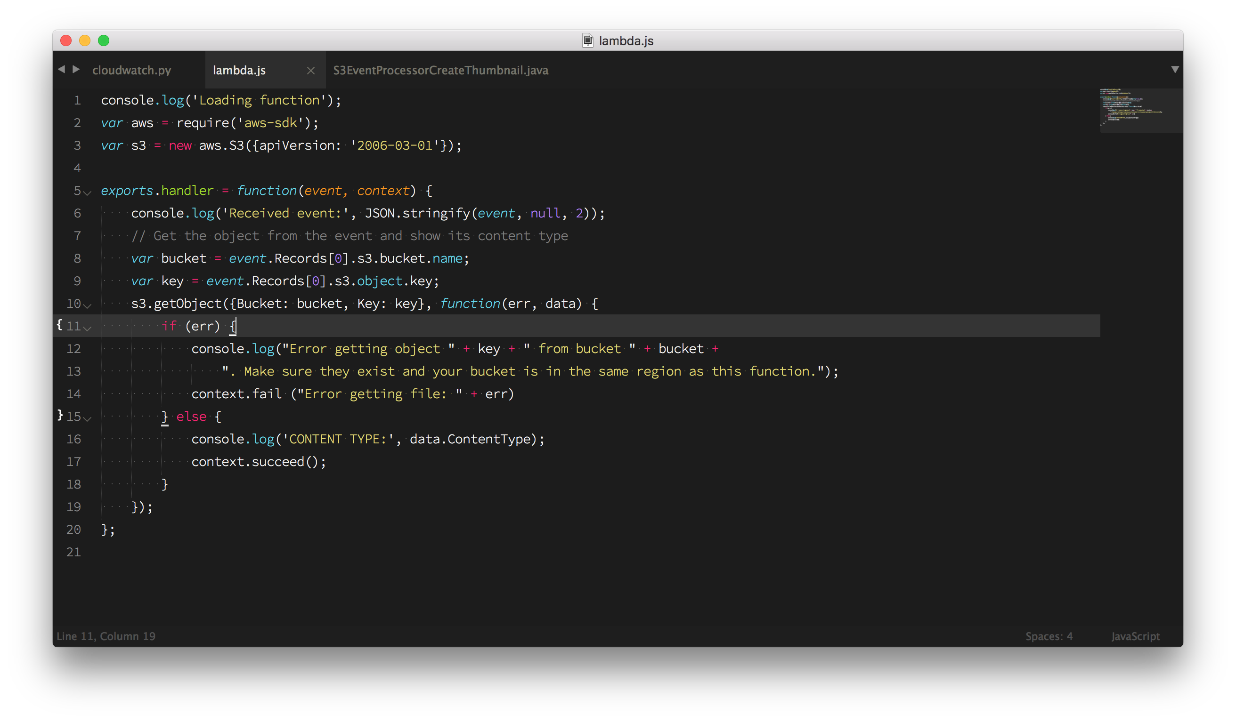Click the opening bracket marker beside line 11
Image resolution: width=1236 pixels, height=722 pixels.
pyautogui.click(x=59, y=325)
